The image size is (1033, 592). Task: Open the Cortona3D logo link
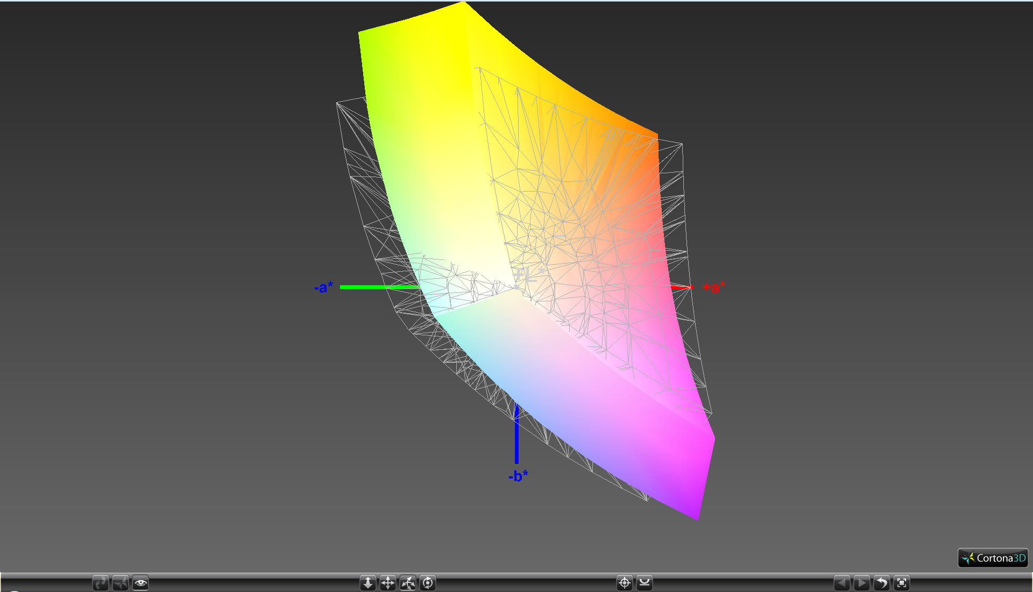[x=993, y=558]
